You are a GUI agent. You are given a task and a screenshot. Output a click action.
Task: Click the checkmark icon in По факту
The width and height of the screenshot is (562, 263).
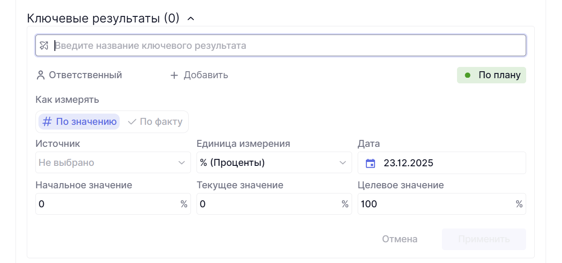click(132, 122)
